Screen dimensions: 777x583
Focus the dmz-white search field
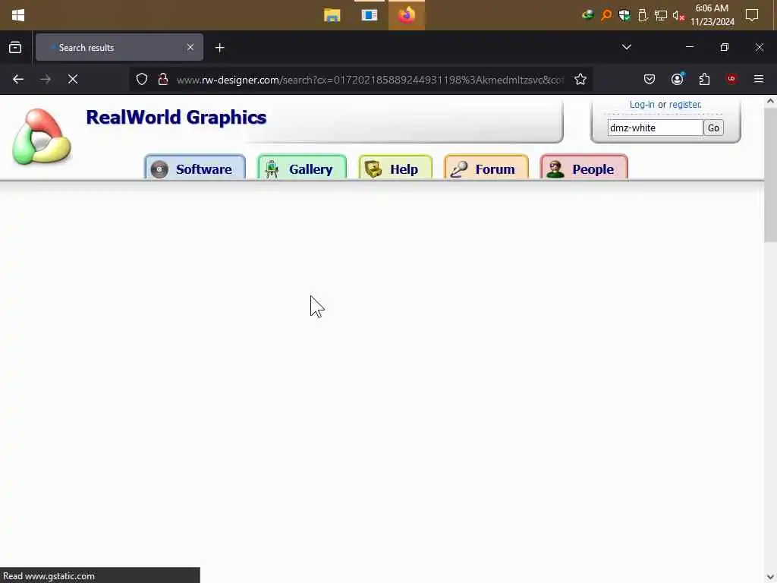click(x=655, y=128)
